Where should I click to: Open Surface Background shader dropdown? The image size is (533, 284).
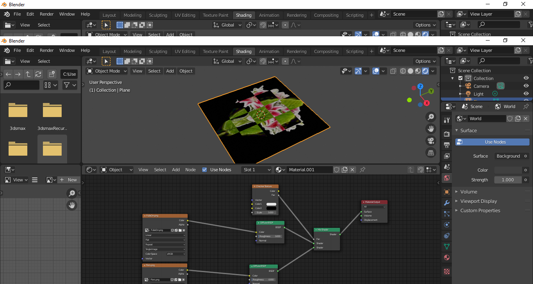point(512,156)
